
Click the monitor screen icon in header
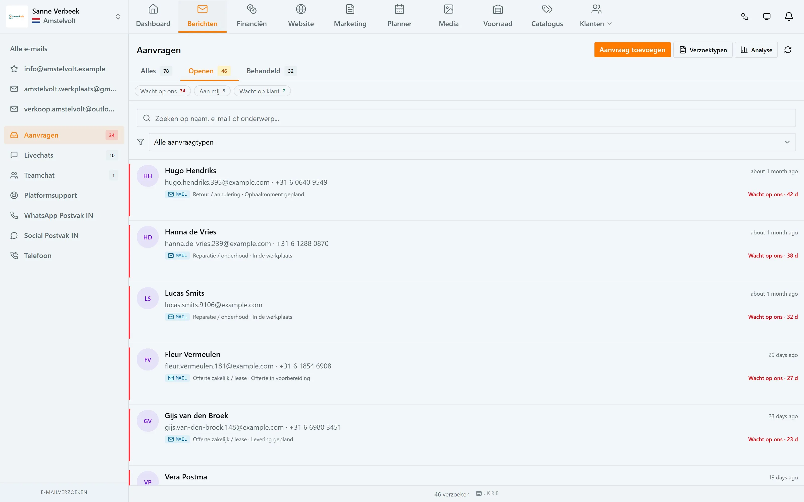[767, 17]
